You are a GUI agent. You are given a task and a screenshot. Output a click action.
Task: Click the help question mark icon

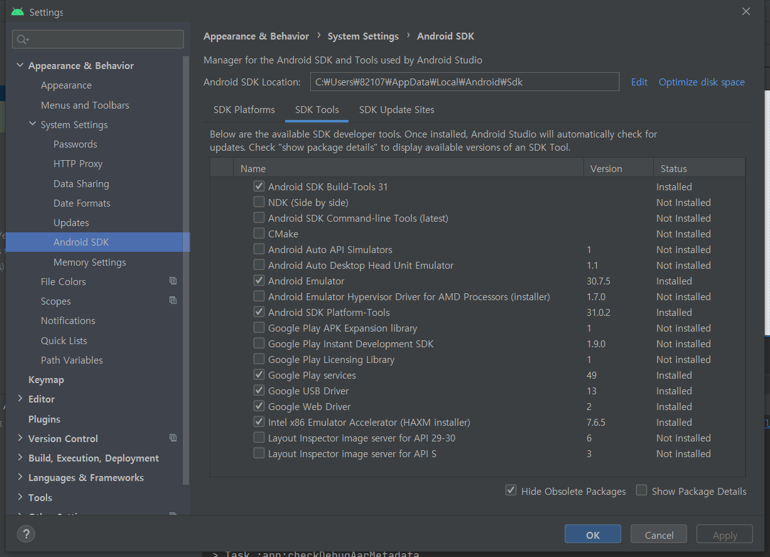pyautogui.click(x=25, y=535)
